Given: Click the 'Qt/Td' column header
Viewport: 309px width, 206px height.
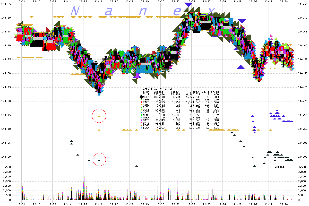Looking at the screenshot, I should tap(205, 92).
